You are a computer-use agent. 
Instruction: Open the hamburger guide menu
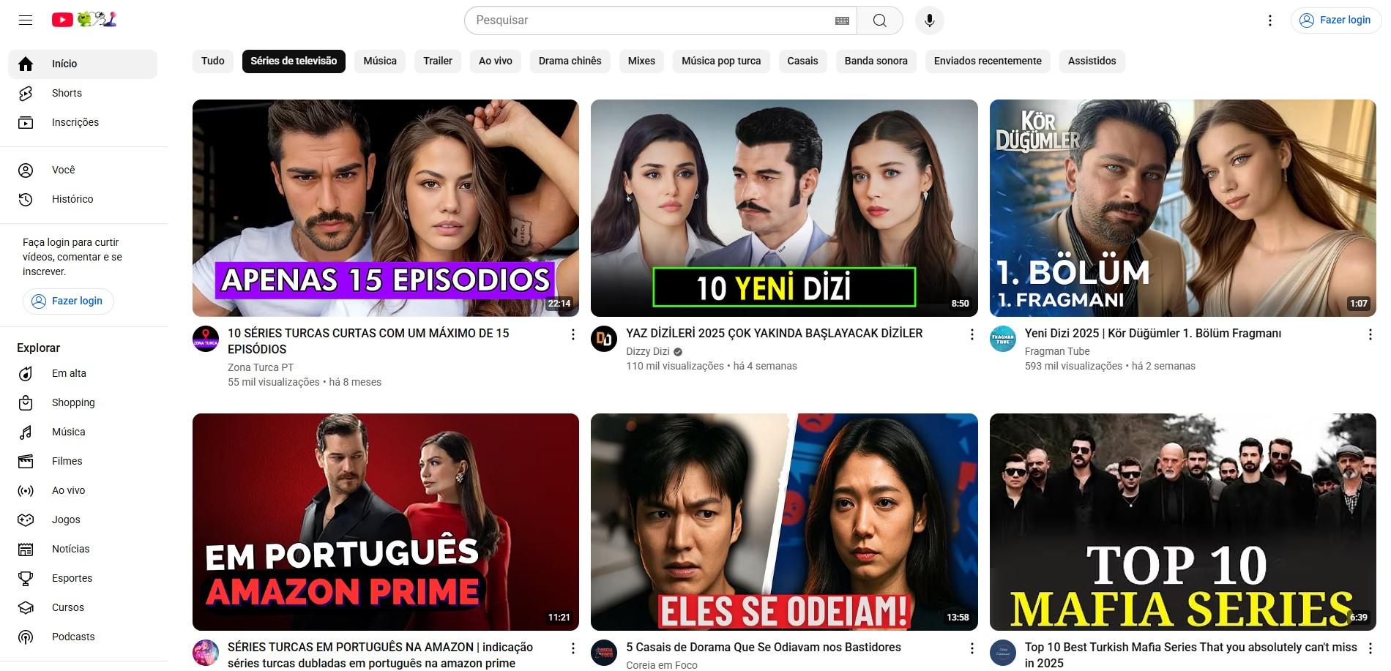[26, 20]
